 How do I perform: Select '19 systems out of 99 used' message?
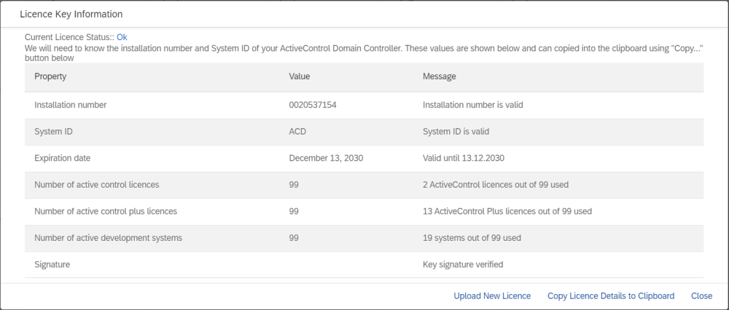pos(472,238)
